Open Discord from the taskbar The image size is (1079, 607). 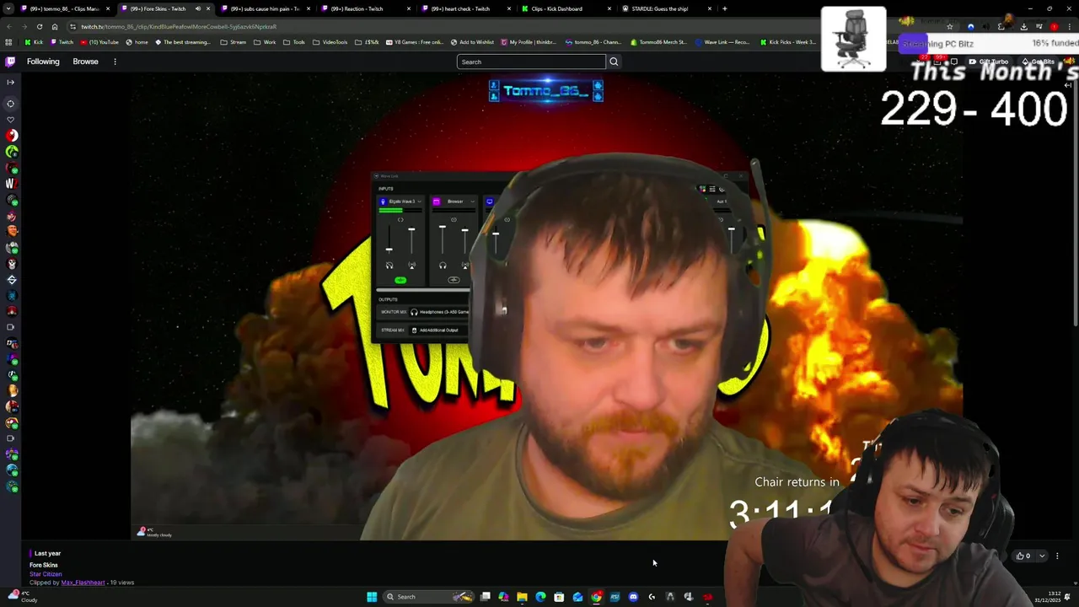pyautogui.click(x=633, y=597)
